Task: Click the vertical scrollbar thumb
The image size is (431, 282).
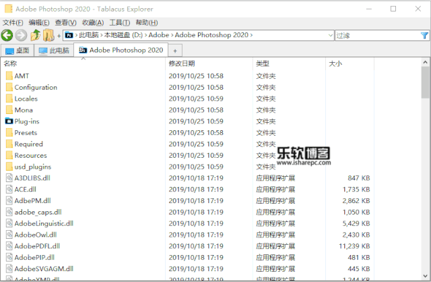Action: coord(425,82)
